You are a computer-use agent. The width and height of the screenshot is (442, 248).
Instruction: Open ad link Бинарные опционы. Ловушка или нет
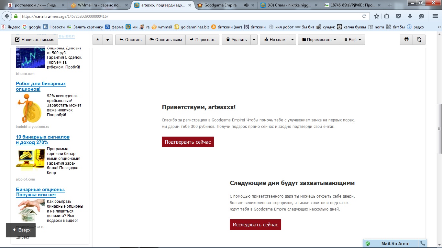(40, 192)
